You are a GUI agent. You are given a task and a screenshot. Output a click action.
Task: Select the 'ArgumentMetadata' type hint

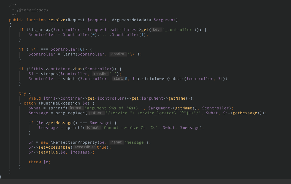tap(131, 20)
